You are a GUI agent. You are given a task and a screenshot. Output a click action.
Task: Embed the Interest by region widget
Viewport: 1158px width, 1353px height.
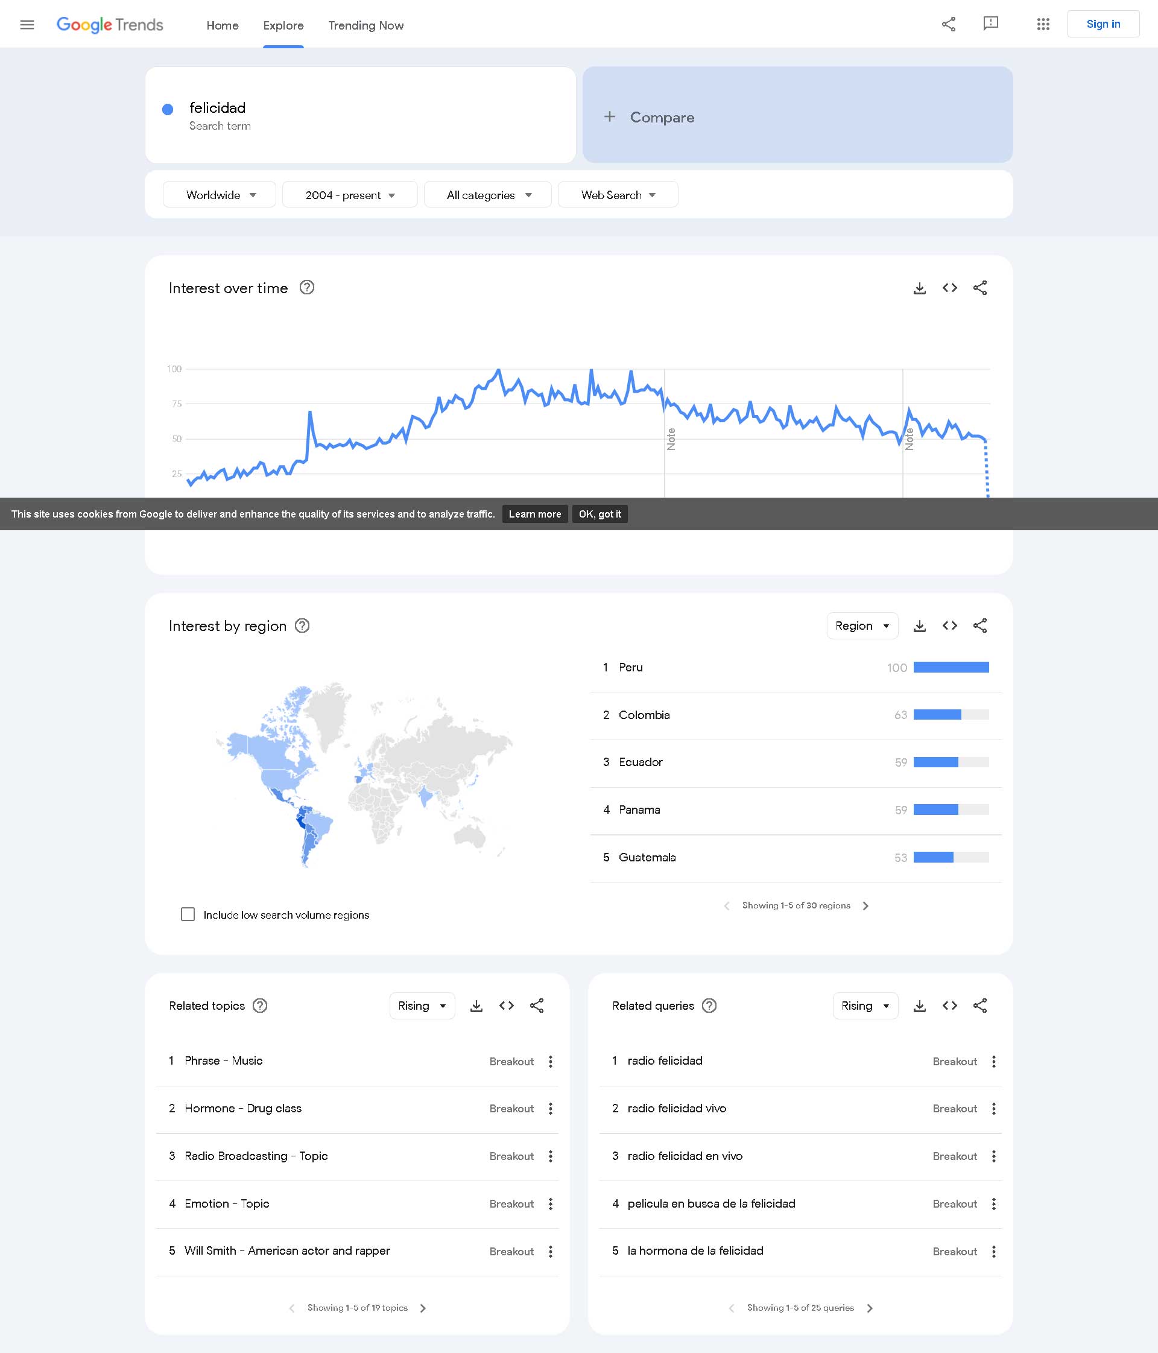point(950,626)
